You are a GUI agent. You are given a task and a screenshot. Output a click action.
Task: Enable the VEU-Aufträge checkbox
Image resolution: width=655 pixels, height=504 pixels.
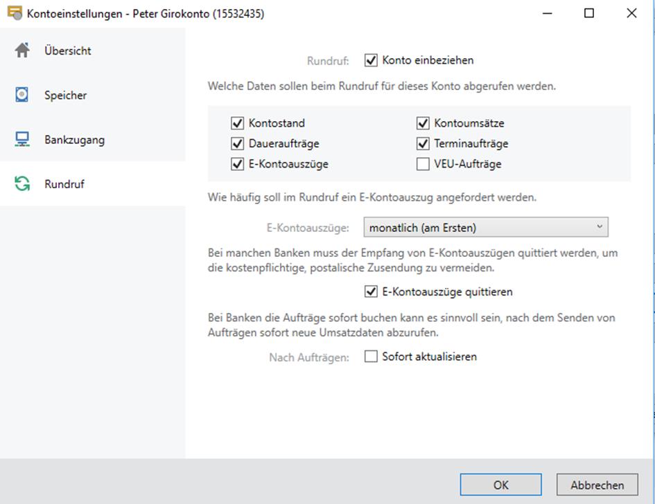[423, 164]
